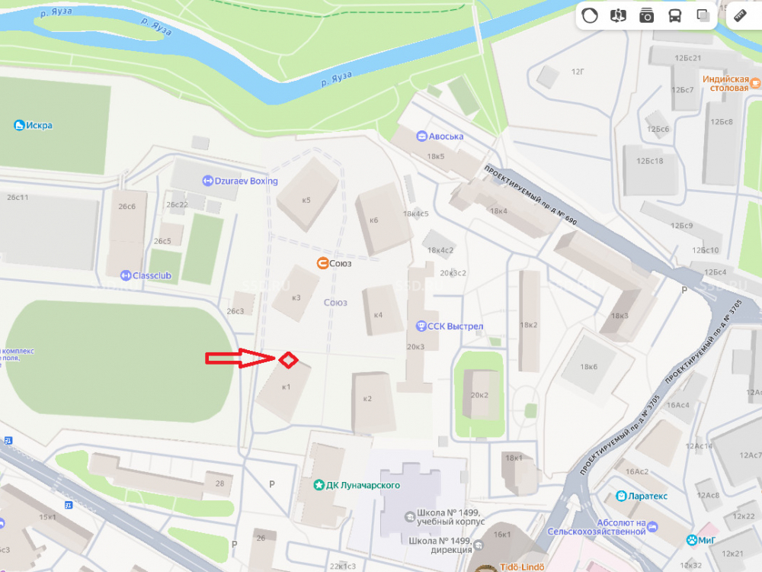Select the ruler distance measuring tool

[x=740, y=15]
